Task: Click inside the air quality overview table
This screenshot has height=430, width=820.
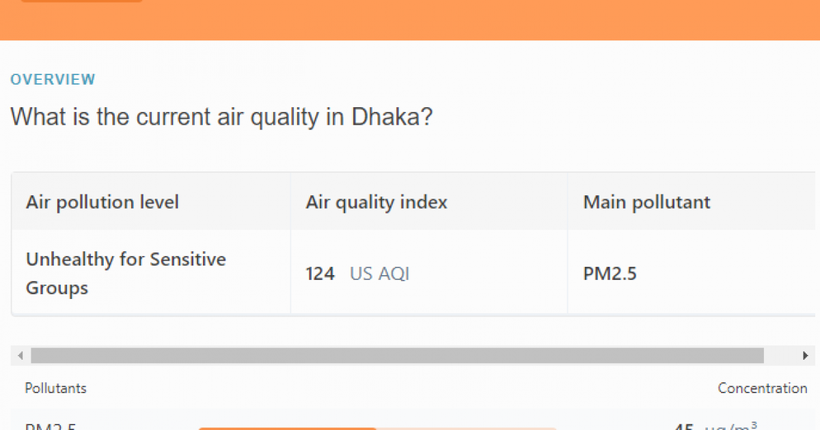Action: pos(410,242)
